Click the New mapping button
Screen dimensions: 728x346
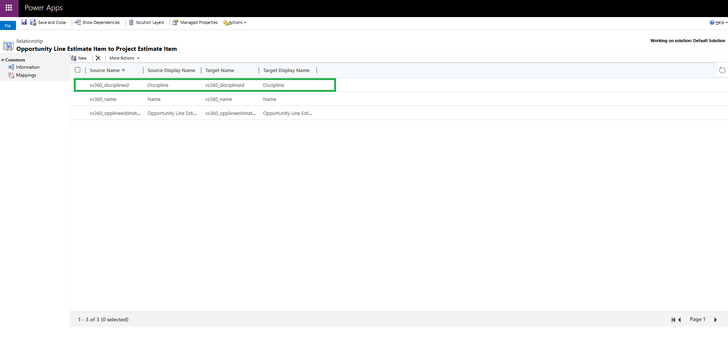click(x=79, y=58)
